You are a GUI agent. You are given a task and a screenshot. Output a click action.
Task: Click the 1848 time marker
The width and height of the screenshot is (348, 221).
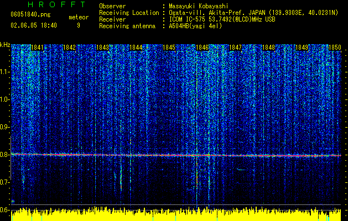(x=268, y=48)
